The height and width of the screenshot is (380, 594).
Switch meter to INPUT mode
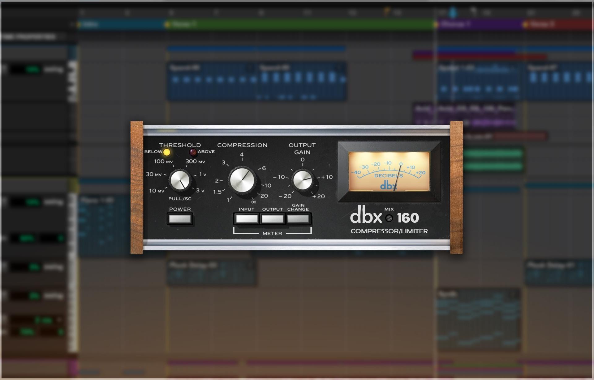point(247,219)
